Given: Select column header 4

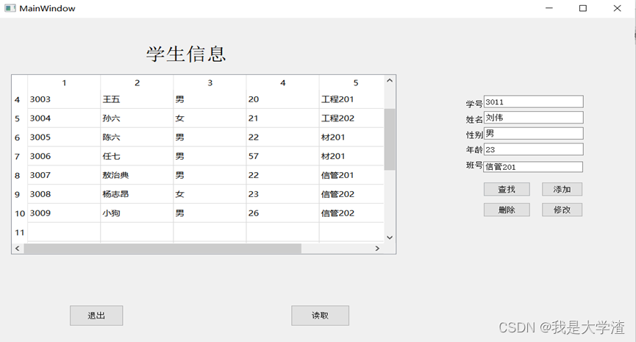Looking at the screenshot, I should pos(283,83).
